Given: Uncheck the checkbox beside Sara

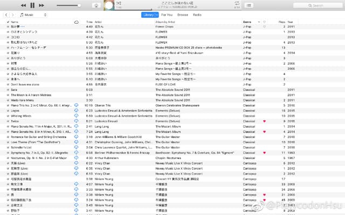Looking at the screenshot, I should tap(8, 90).
